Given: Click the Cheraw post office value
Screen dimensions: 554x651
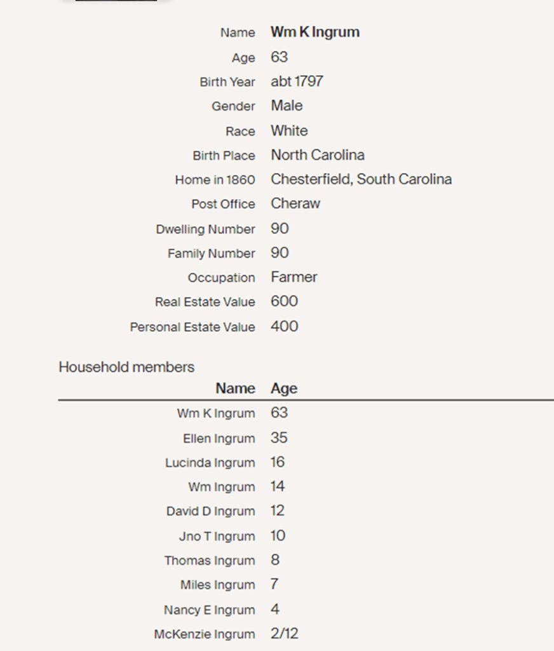Looking at the screenshot, I should click(x=295, y=203).
